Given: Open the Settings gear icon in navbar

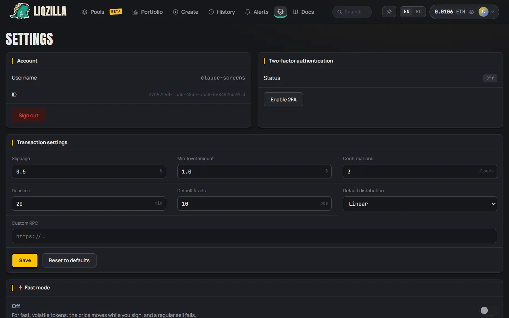Looking at the screenshot, I should click(x=280, y=12).
